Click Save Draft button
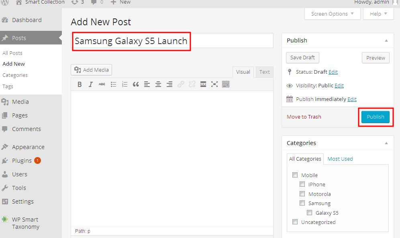400x238 pixels. (302, 58)
